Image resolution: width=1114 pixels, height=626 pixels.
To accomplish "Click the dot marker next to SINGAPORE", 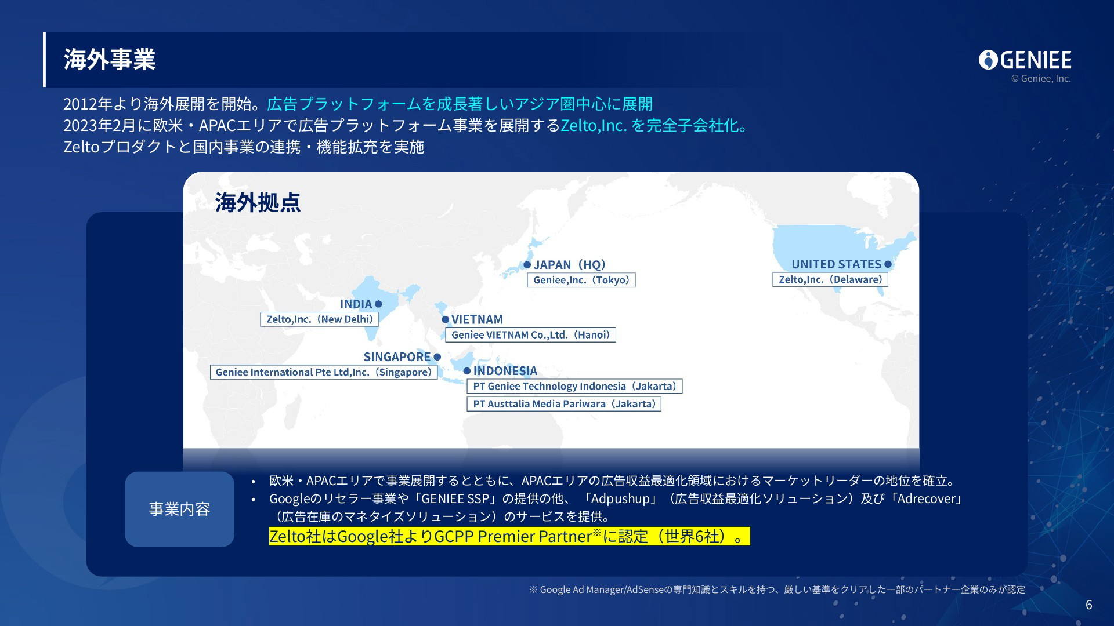I will [437, 357].
